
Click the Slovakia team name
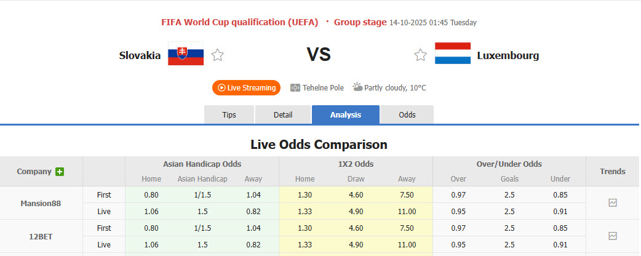point(140,55)
